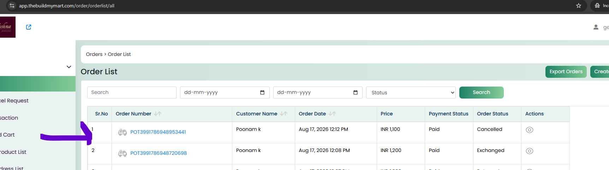Click the Order List breadcrumb text
609x170 pixels.
[119, 54]
